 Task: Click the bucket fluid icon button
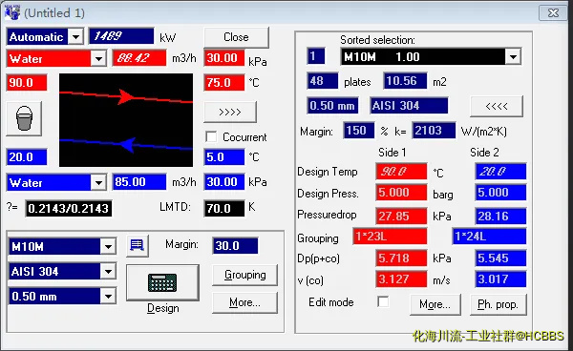[x=24, y=118]
